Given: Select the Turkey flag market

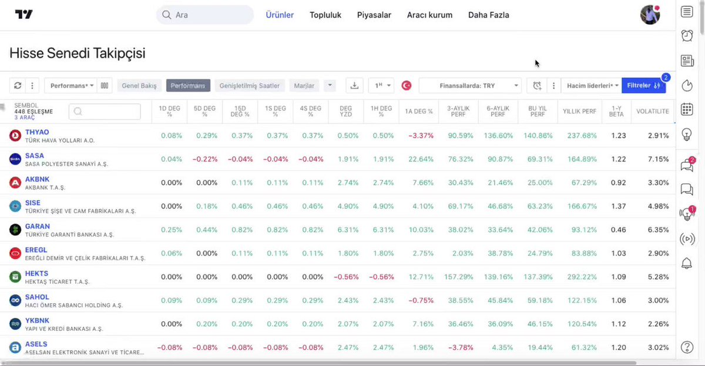Looking at the screenshot, I should click(x=407, y=86).
